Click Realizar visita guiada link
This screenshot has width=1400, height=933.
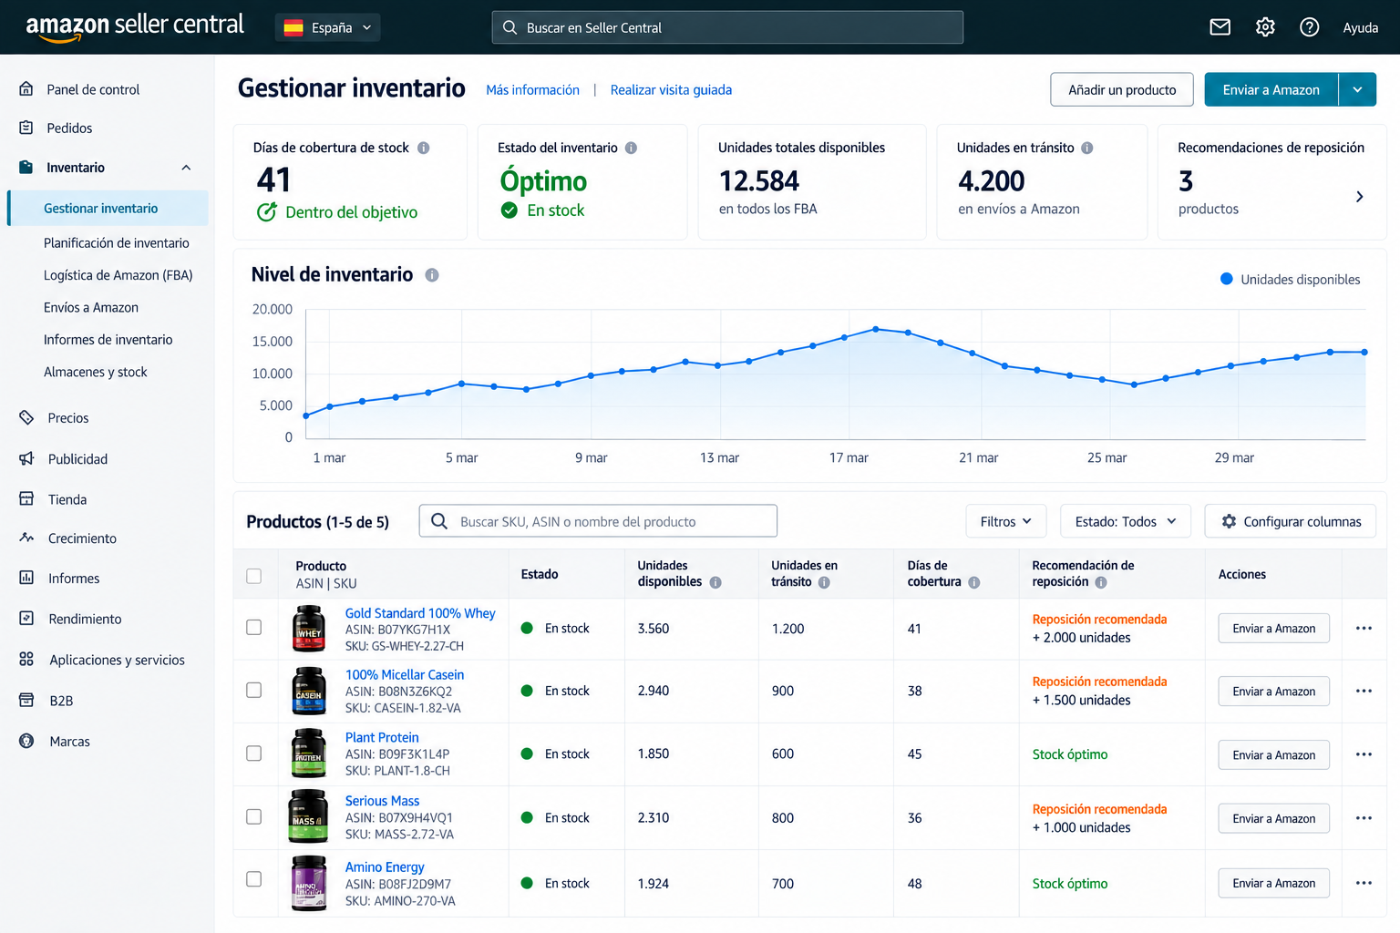(671, 89)
